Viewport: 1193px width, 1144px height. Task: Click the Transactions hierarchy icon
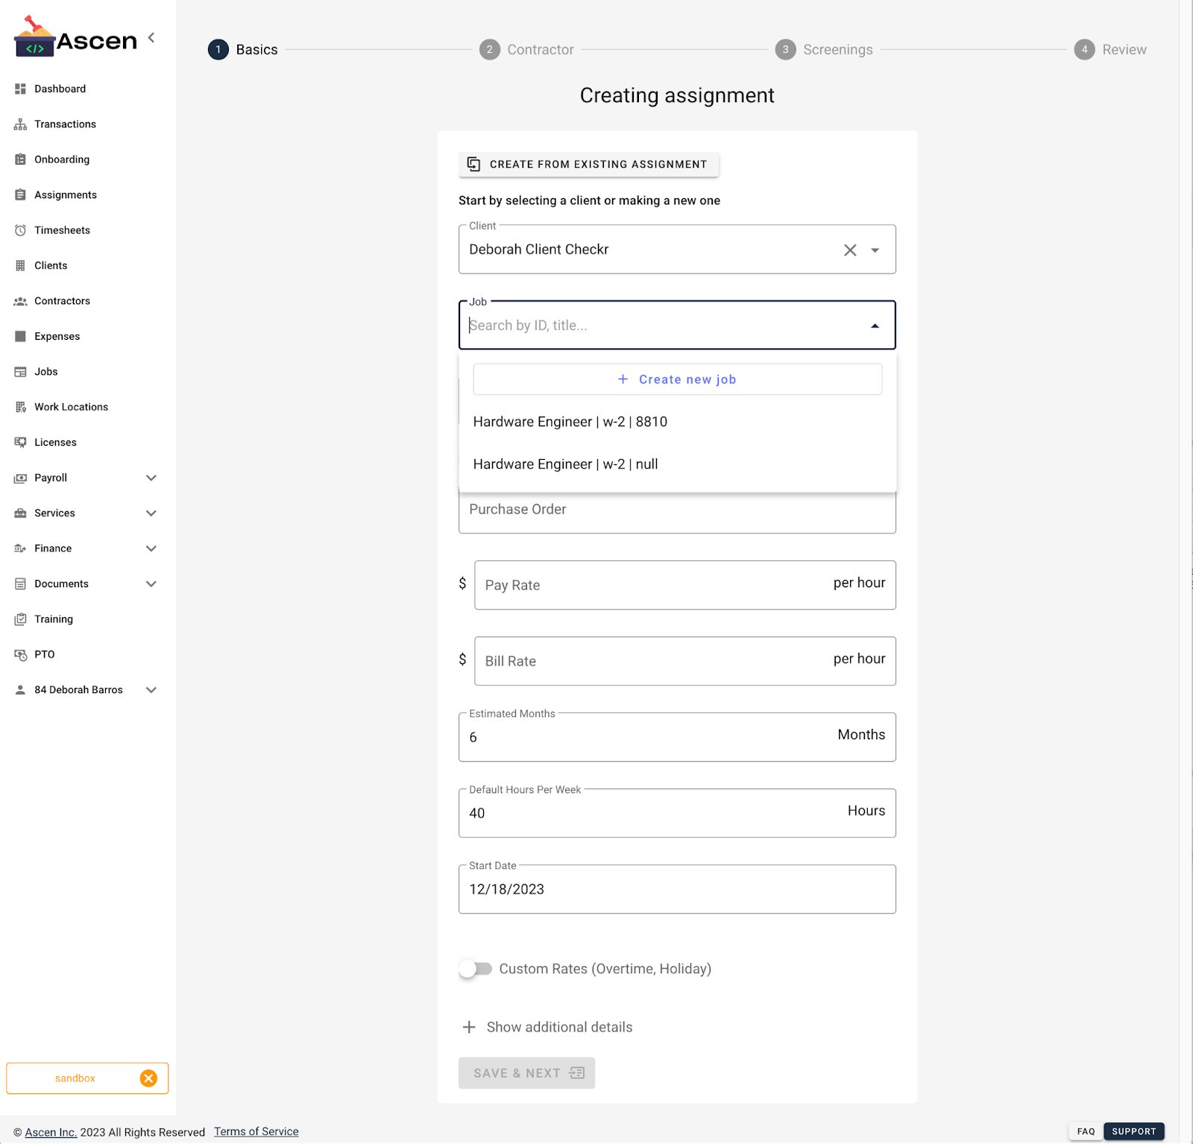20,124
